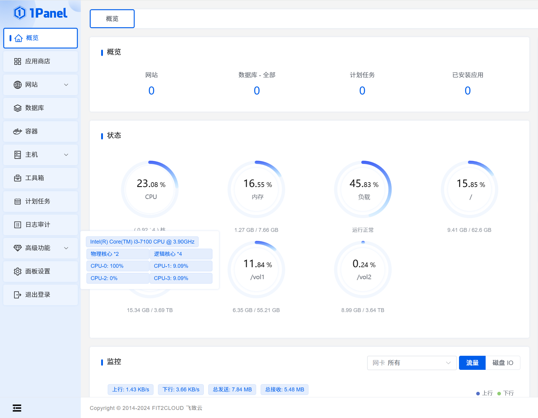538x418 pixels.
Task: Open the 概览 home icon in sidebar
Action: 19,38
